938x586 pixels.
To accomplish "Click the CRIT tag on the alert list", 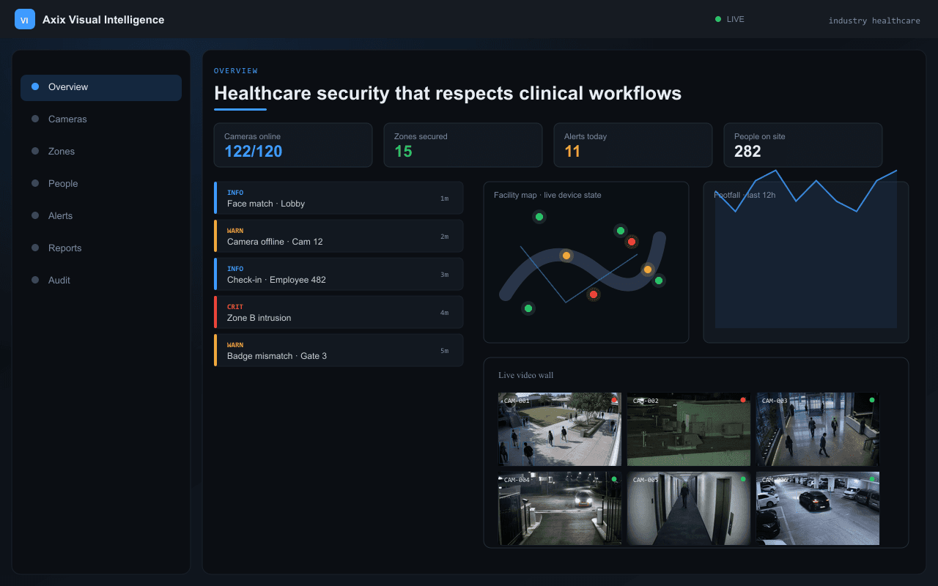I will (235, 307).
